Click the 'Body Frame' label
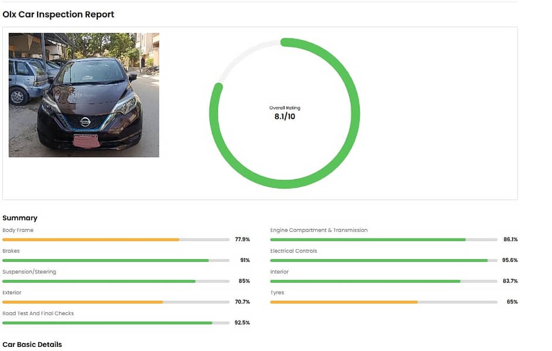The width and height of the screenshot is (552, 351). 18,230
